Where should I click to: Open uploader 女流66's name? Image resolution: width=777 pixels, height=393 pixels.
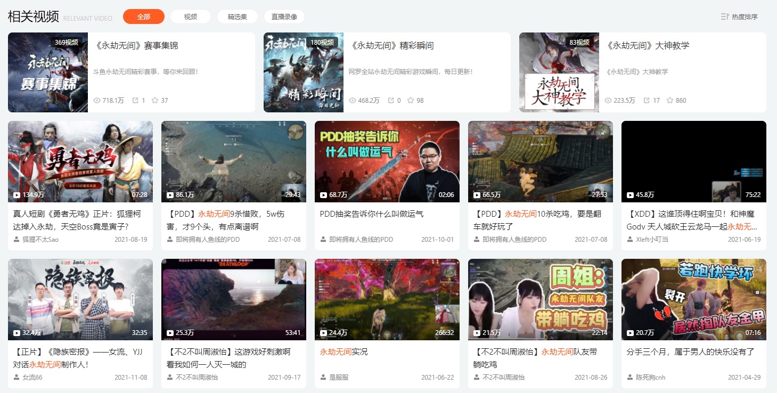pos(32,378)
